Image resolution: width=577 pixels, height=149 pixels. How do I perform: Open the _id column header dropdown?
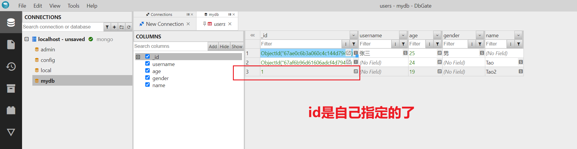click(353, 35)
